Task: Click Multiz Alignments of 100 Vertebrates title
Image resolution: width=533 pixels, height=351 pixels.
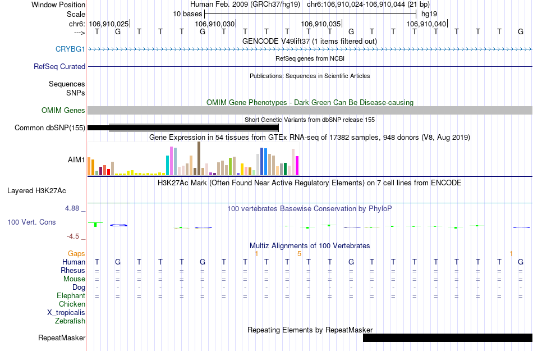Action: pyautogui.click(x=310, y=245)
